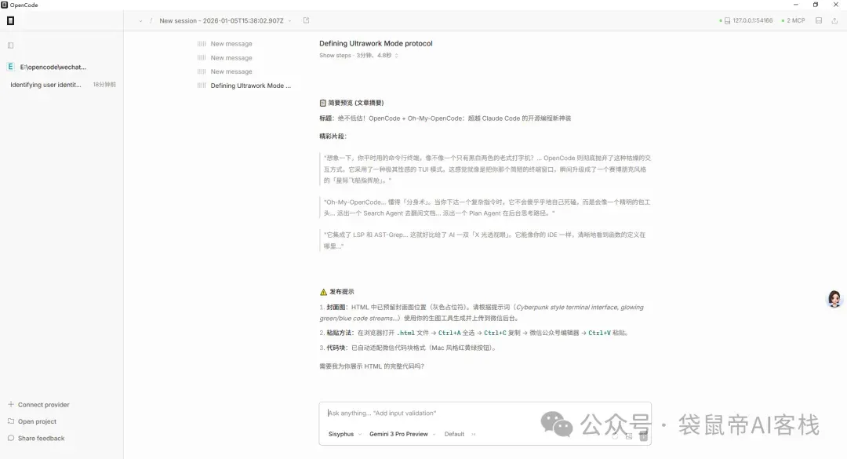The image size is (847, 459).
Task: Expand Show steps toggle
Action: click(x=358, y=55)
